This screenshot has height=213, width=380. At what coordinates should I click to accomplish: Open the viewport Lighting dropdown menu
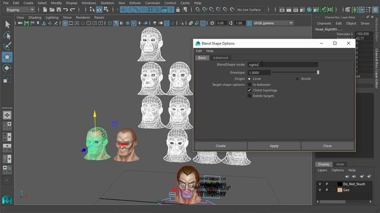52,17
